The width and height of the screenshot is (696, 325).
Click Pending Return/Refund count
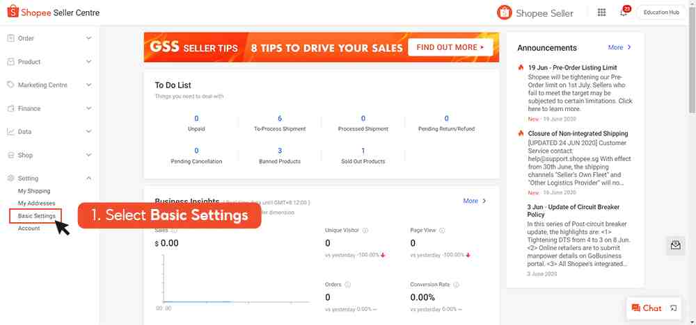point(447,119)
